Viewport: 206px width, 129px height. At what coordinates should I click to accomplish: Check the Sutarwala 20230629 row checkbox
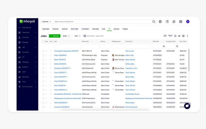pyautogui.click(x=43, y=107)
